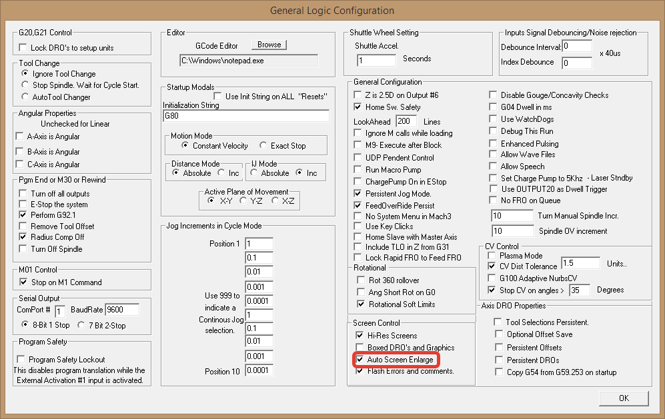Screen dimensions: 665x419
Task: Check Ignore M calls while loading
Action: tap(358, 133)
